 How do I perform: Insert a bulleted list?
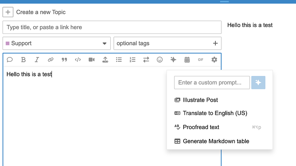click(119, 60)
